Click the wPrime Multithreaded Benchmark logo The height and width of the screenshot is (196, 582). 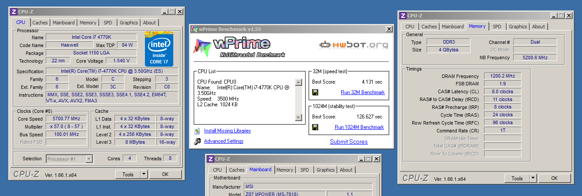[240, 47]
